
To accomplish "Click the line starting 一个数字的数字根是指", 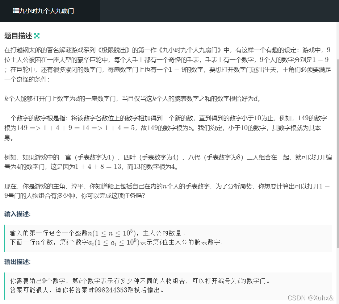I will pyautogui.click(x=166, y=118).
